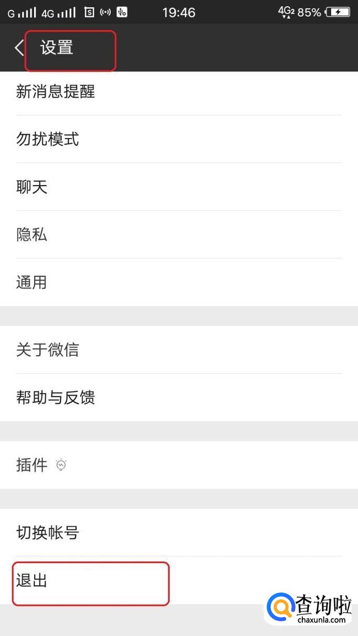The width and height of the screenshot is (358, 636).
Task: Tap the 4G signal strength indicator
Action: coord(59,13)
